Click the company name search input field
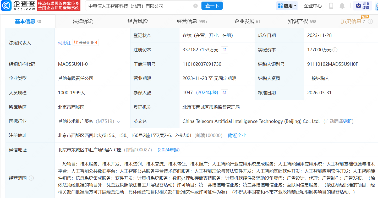The width and height of the screenshot is (378, 198). [x=139, y=6]
